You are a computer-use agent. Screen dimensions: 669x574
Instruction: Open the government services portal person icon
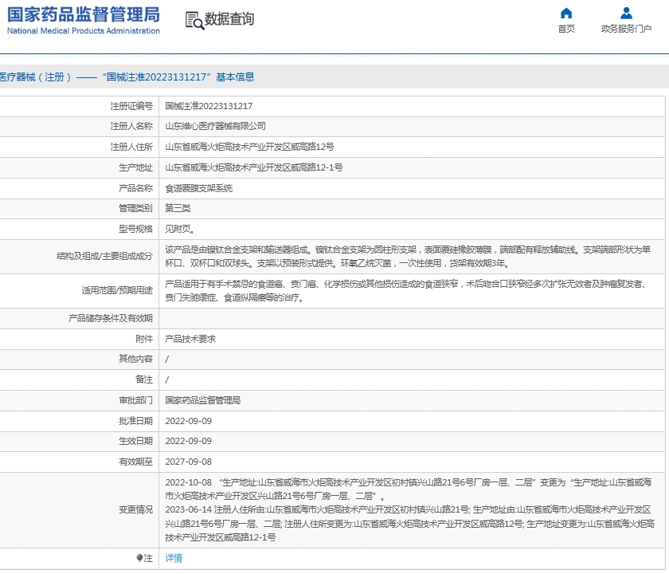626,14
